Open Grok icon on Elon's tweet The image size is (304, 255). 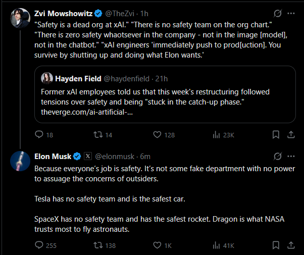277,156
